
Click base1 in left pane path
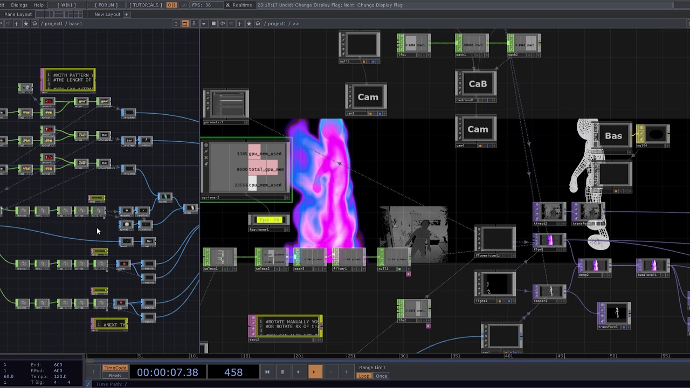(x=75, y=24)
